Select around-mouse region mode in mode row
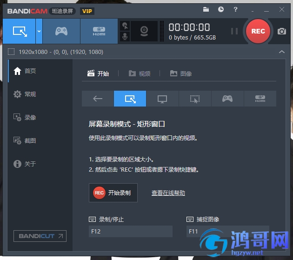This screenshot has width=293, height=260. click(195, 99)
